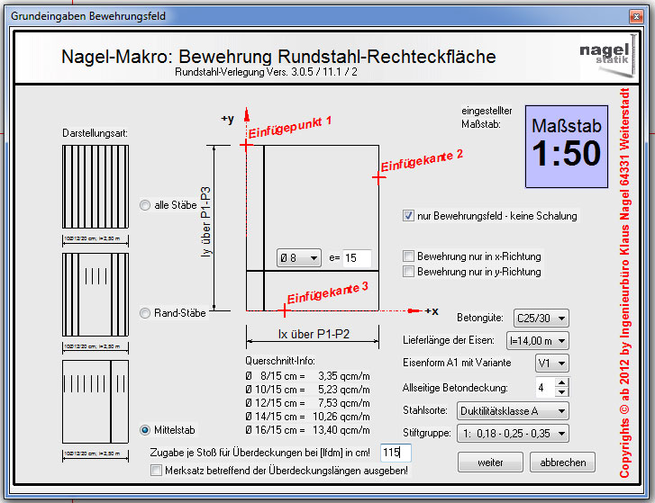Increase Allseitige Betondeckung with up arrow
Screen dimensions: 655x503
click(x=562, y=383)
